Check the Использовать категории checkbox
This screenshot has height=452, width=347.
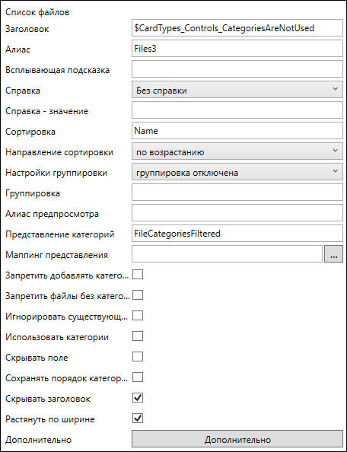click(x=138, y=336)
